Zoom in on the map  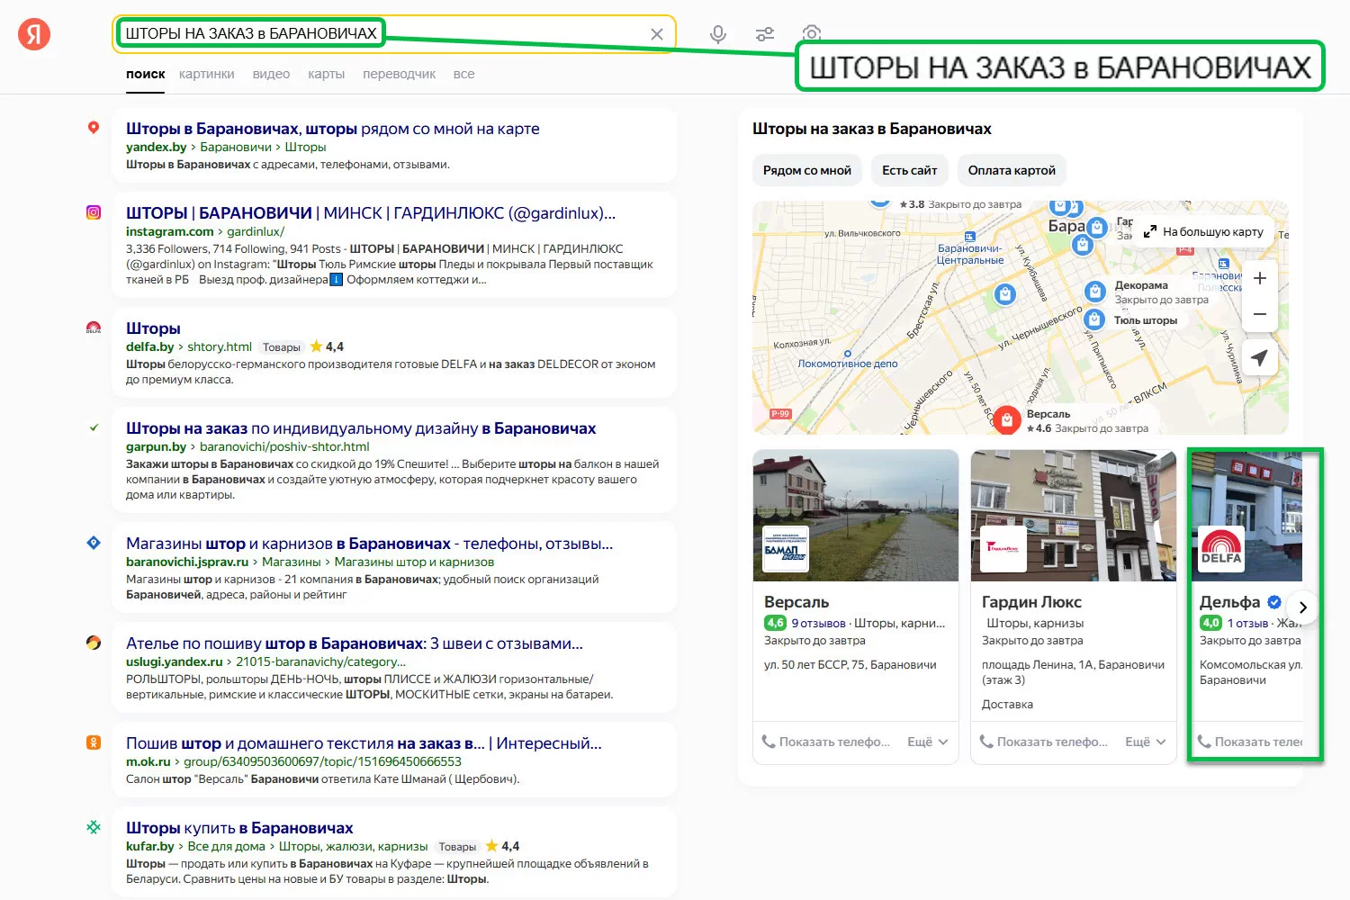pos(1260,278)
